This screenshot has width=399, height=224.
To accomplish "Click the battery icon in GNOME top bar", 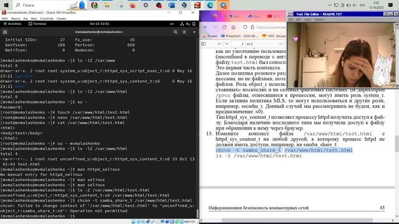I will pos(194,24).
